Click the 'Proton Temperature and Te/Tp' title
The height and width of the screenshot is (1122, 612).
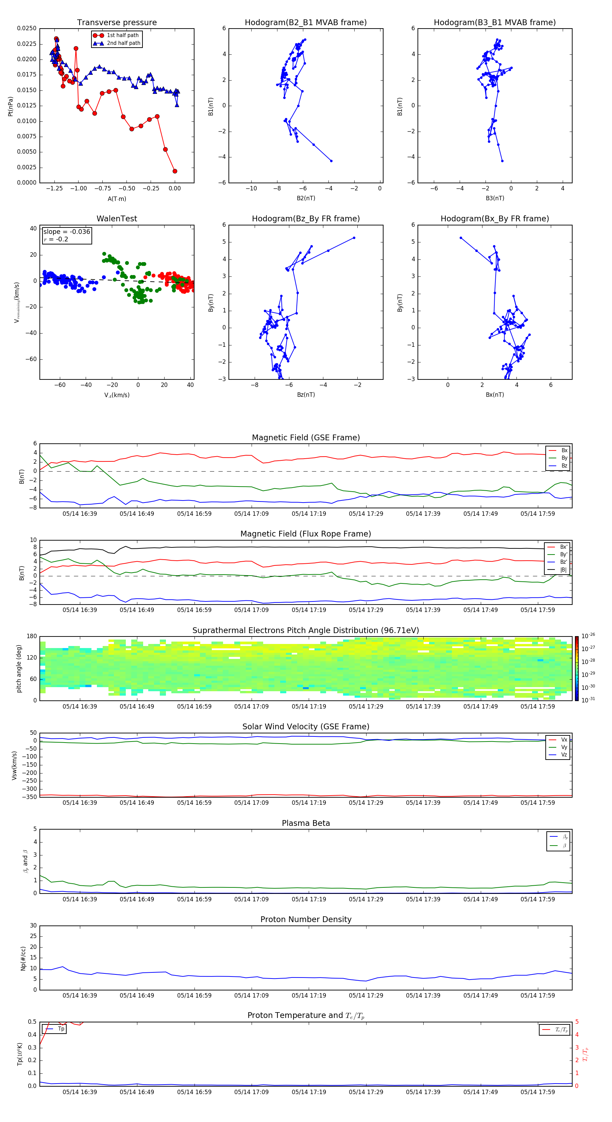point(306,1016)
